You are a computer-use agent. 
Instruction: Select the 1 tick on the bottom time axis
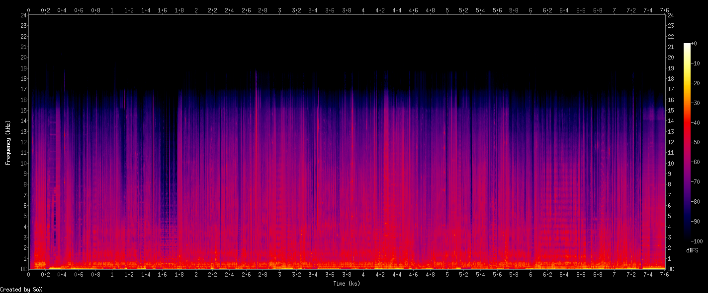pos(112,274)
